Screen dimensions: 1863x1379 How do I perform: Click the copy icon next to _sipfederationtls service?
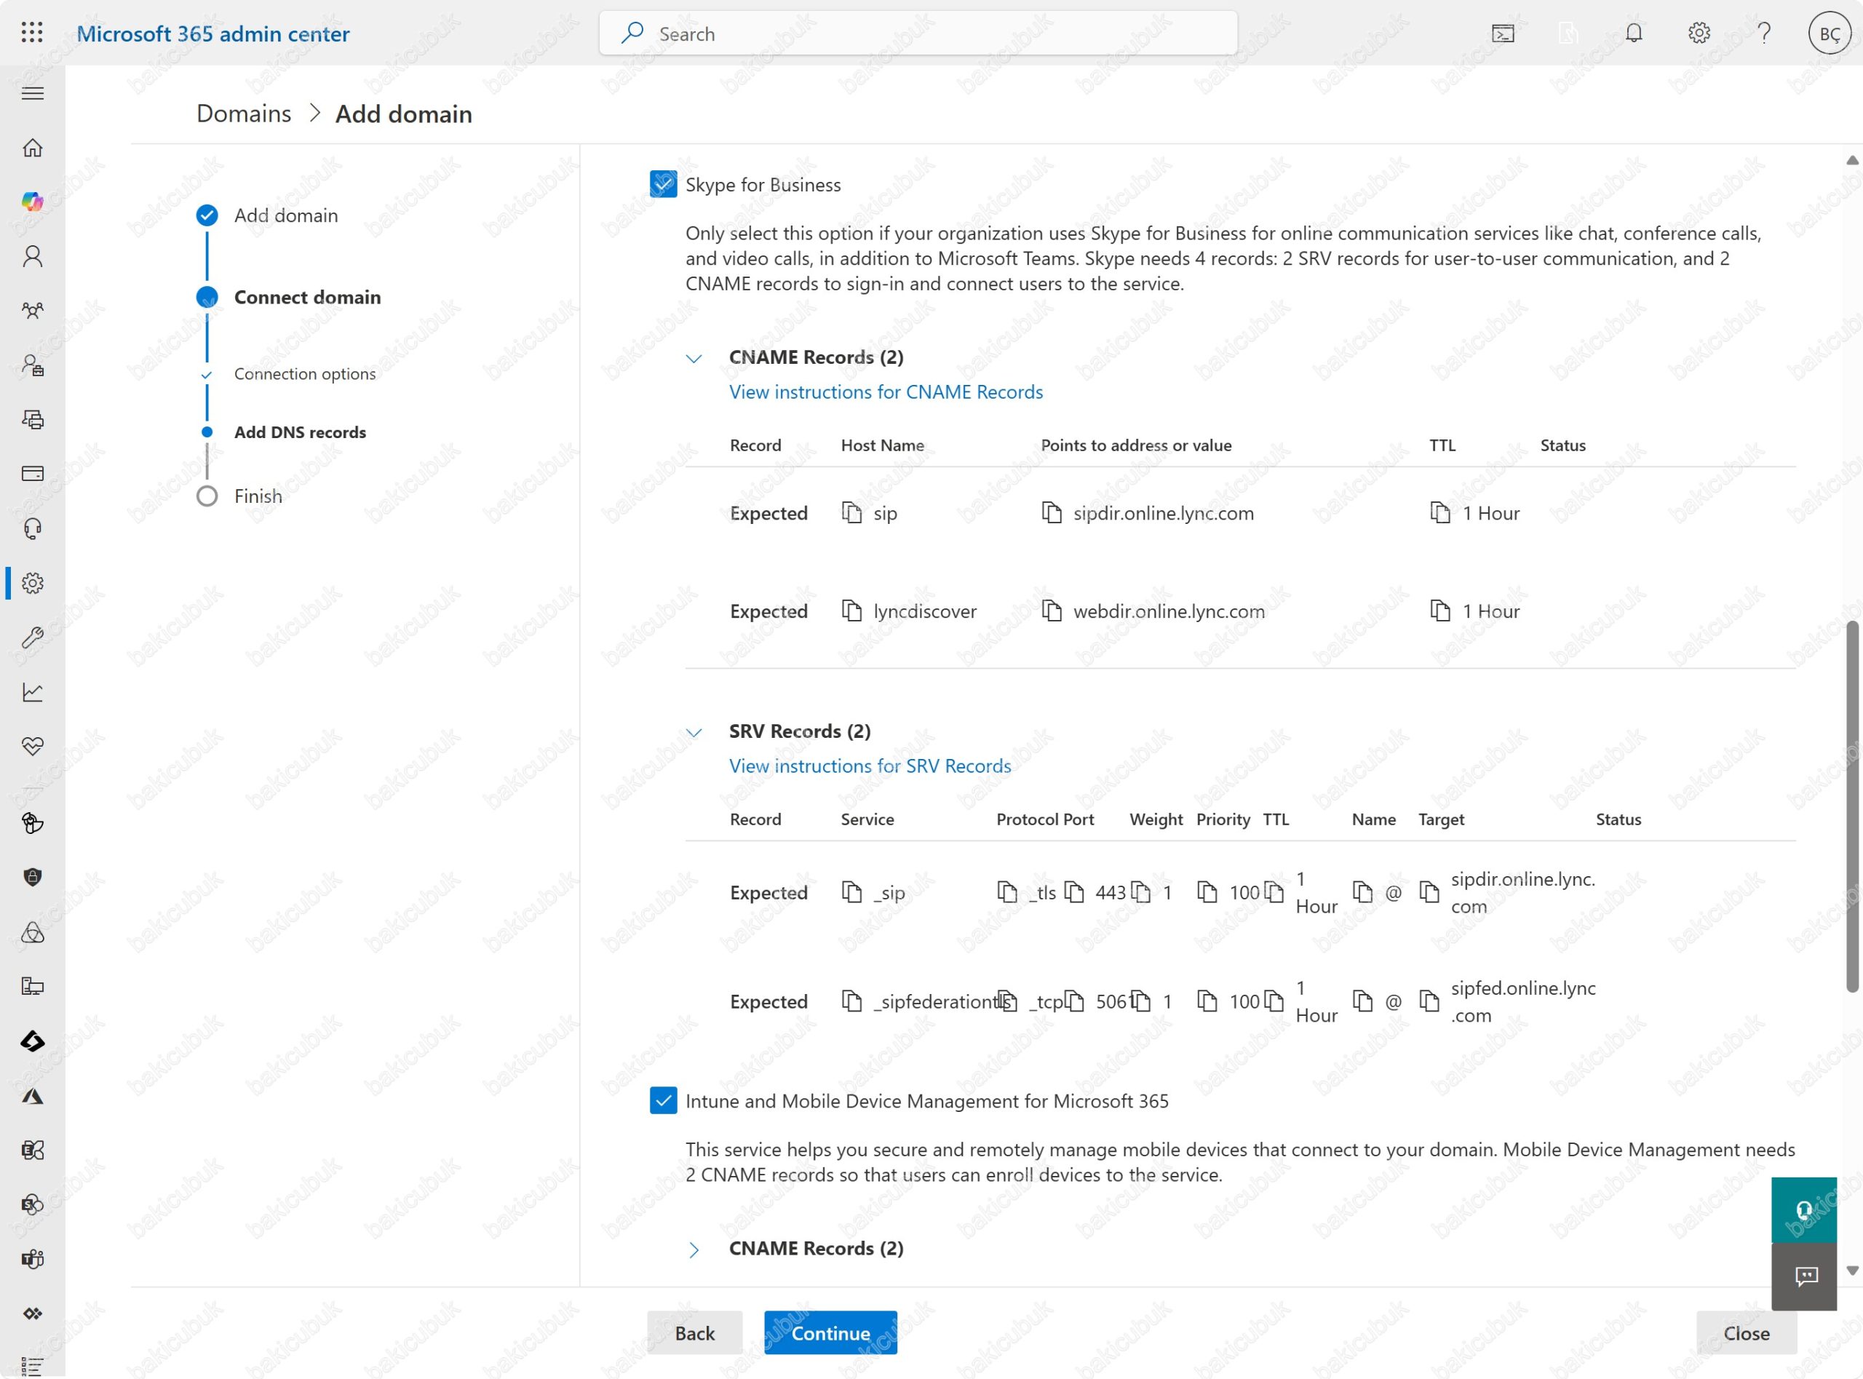(x=851, y=1001)
